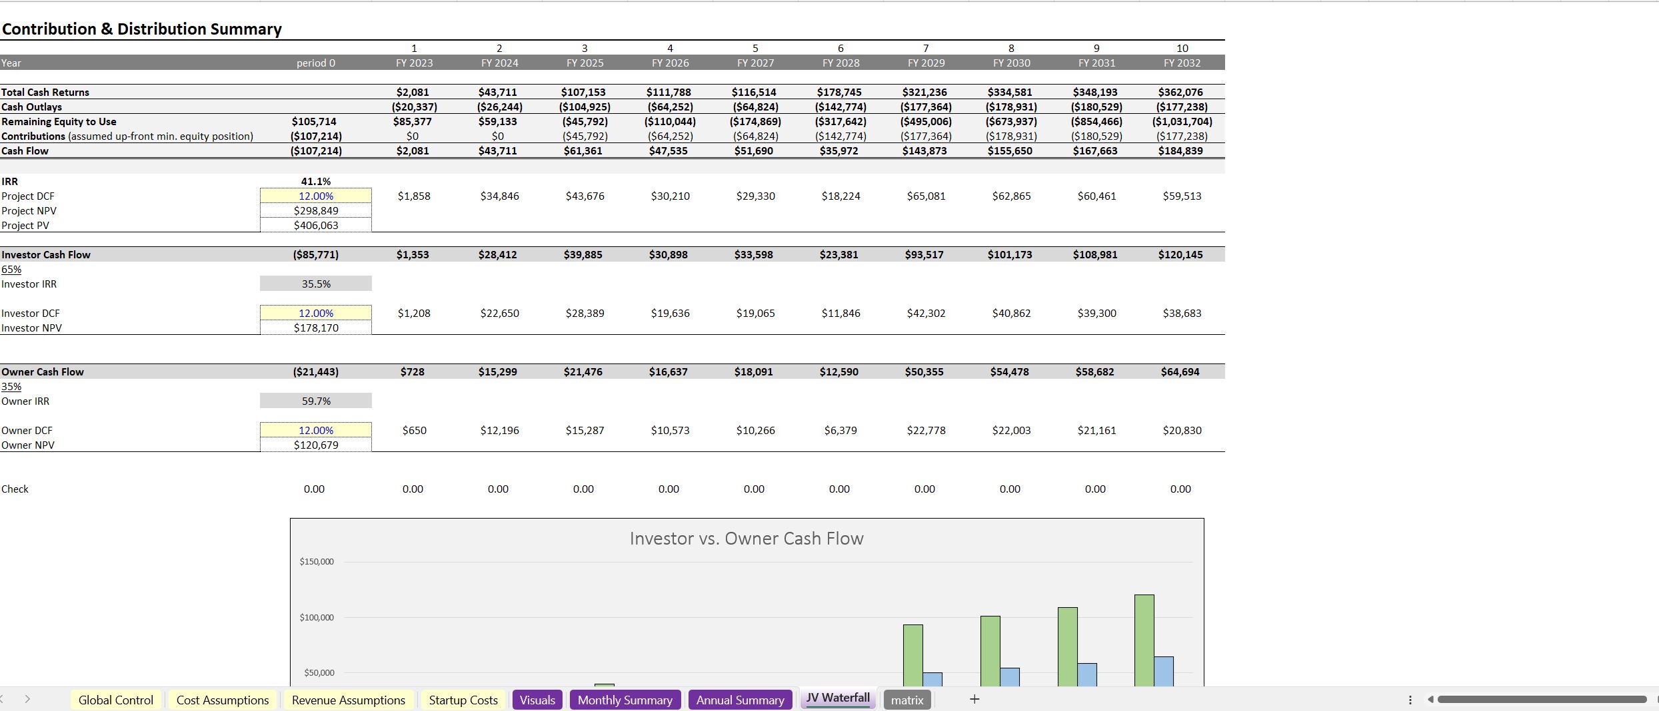Click the horizontal scroll left arrow

coord(1430,700)
